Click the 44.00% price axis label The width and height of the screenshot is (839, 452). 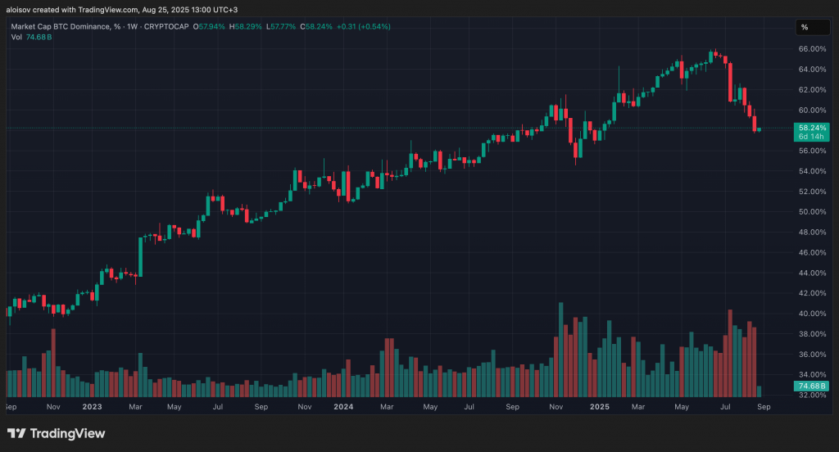pyautogui.click(x=812, y=273)
